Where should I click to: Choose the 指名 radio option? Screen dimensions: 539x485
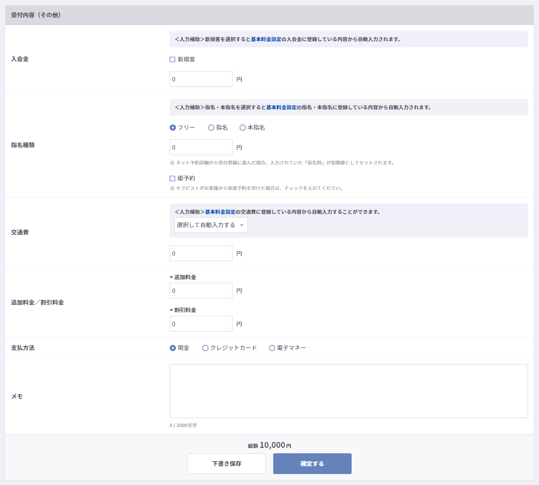[211, 128]
